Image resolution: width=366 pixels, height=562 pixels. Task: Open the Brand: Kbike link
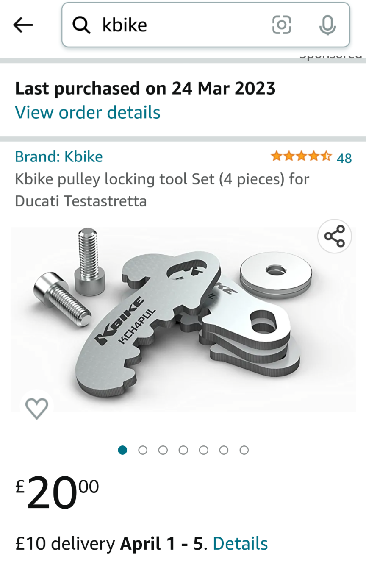[x=59, y=157]
